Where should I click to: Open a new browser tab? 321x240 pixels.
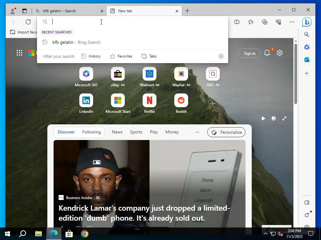tap(187, 11)
